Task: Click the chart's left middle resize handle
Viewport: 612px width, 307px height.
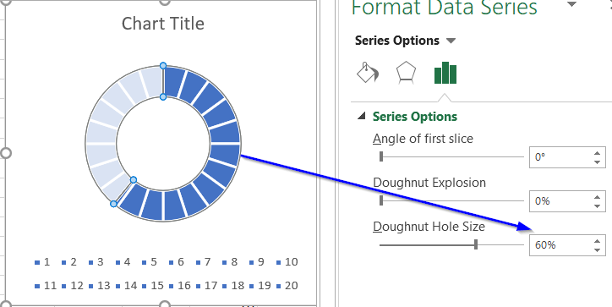Action: point(5,153)
